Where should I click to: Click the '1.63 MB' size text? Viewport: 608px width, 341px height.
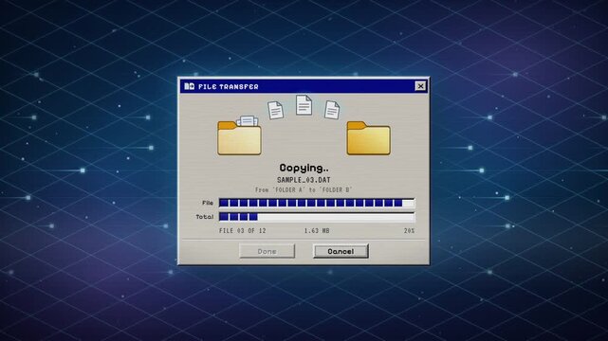pyautogui.click(x=317, y=231)
